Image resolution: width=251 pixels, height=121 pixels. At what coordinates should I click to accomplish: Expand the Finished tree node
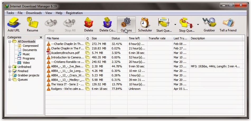coord(10,71)
